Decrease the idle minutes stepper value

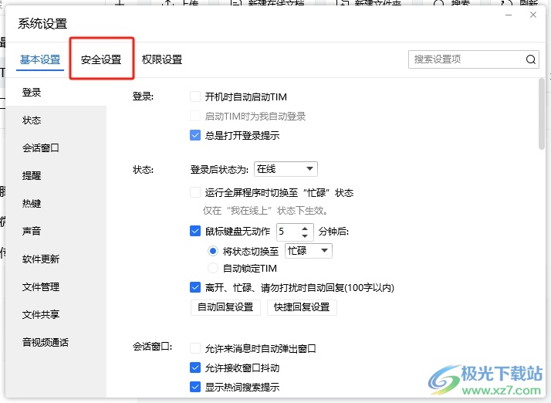click(306, 235)
